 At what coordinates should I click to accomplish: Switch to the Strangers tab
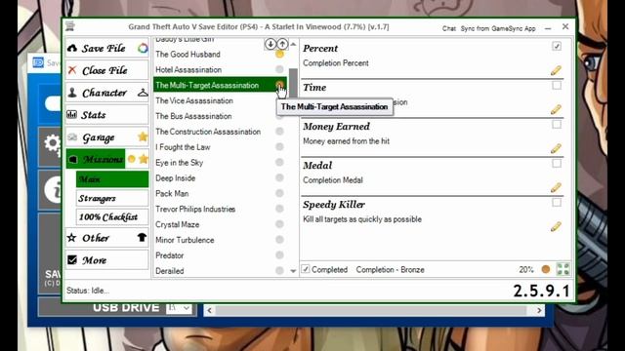tap(112, 198)
